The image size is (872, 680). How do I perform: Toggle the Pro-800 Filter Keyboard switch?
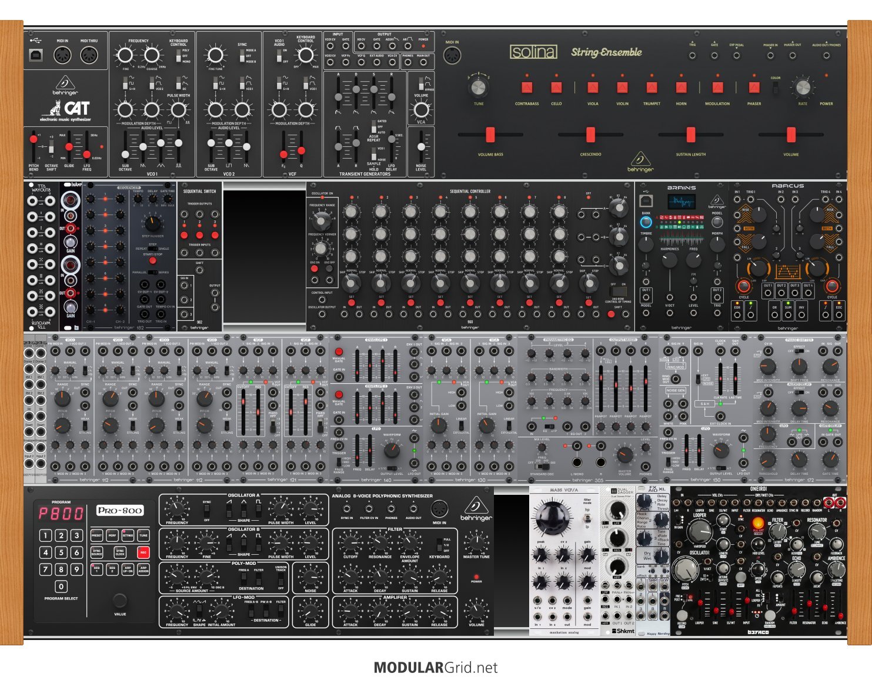439,544
